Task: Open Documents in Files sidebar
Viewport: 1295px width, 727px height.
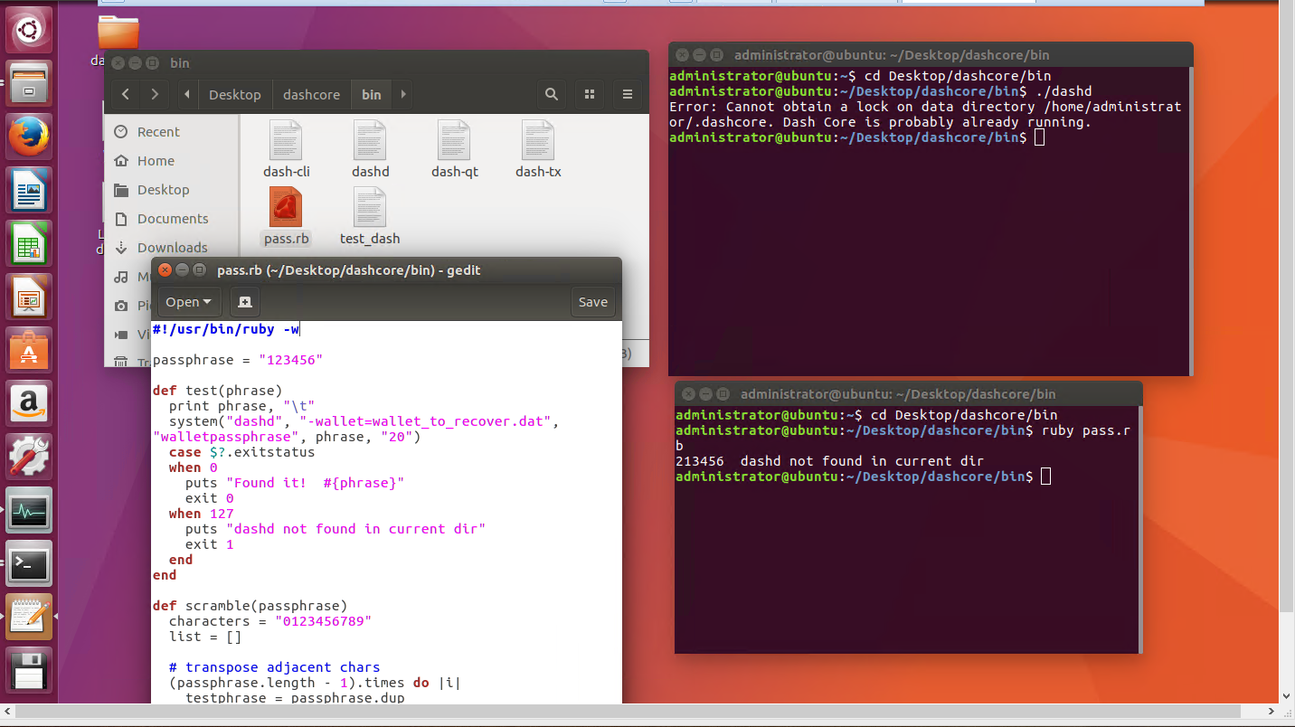Action: click(173, 219)
